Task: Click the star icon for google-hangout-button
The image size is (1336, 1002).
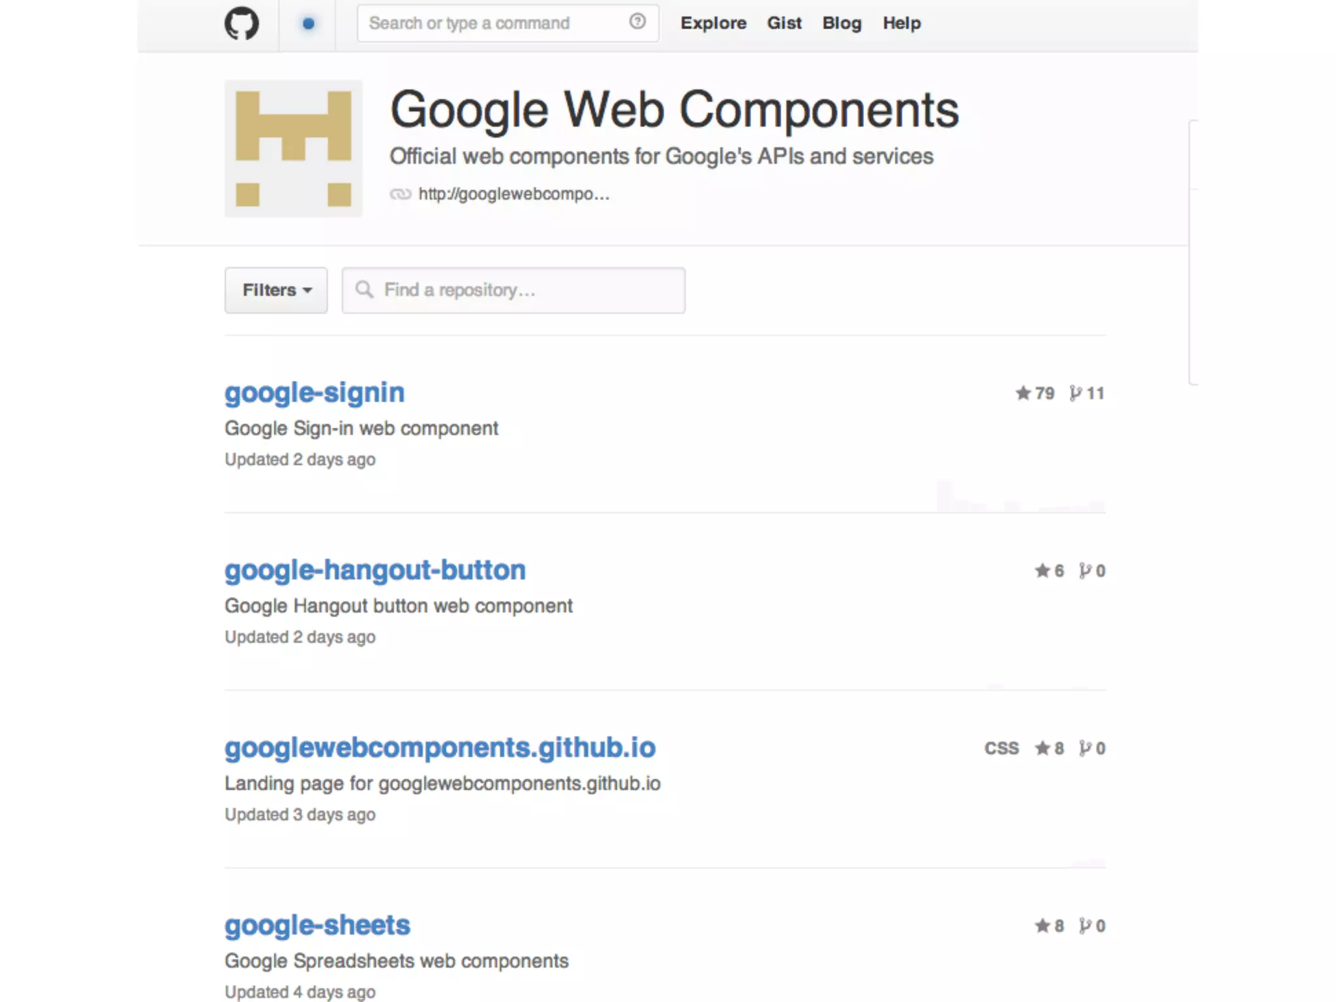Action: [1042, 571]
